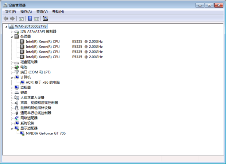The width and height of the screenshot is (226, 164).
Task: Click the Back arrow toolbar icon
Action: tap(6, 19)
